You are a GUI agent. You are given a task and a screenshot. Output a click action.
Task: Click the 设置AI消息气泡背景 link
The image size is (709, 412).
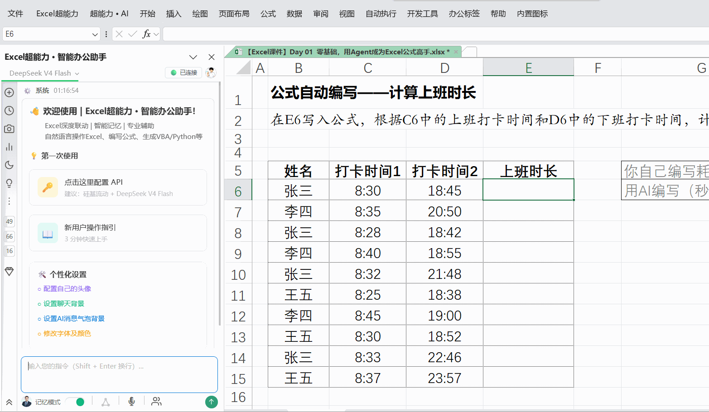74,319
